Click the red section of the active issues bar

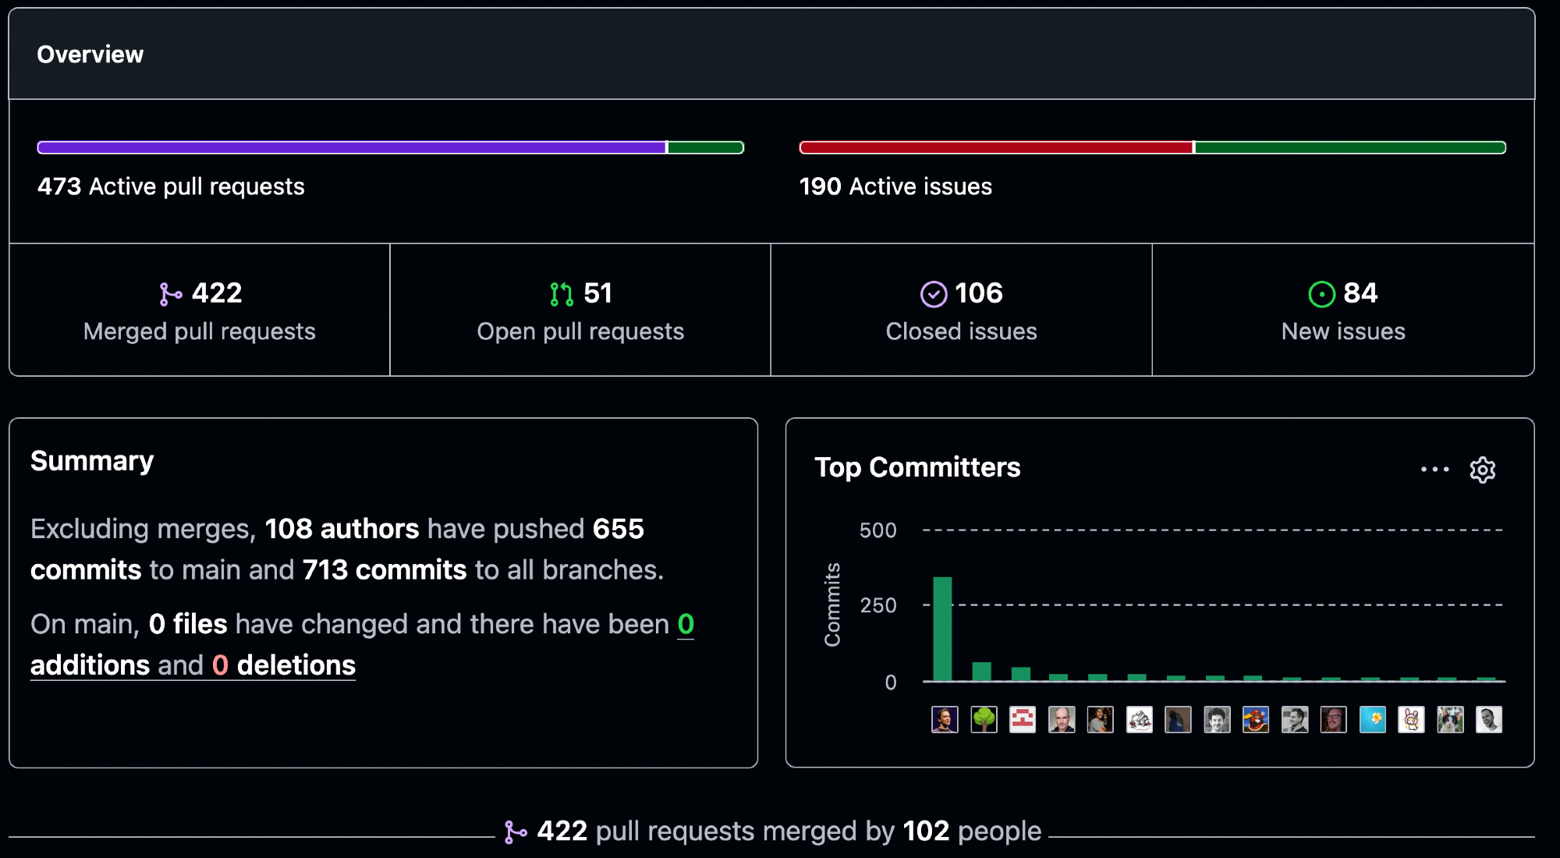(995, 147)
